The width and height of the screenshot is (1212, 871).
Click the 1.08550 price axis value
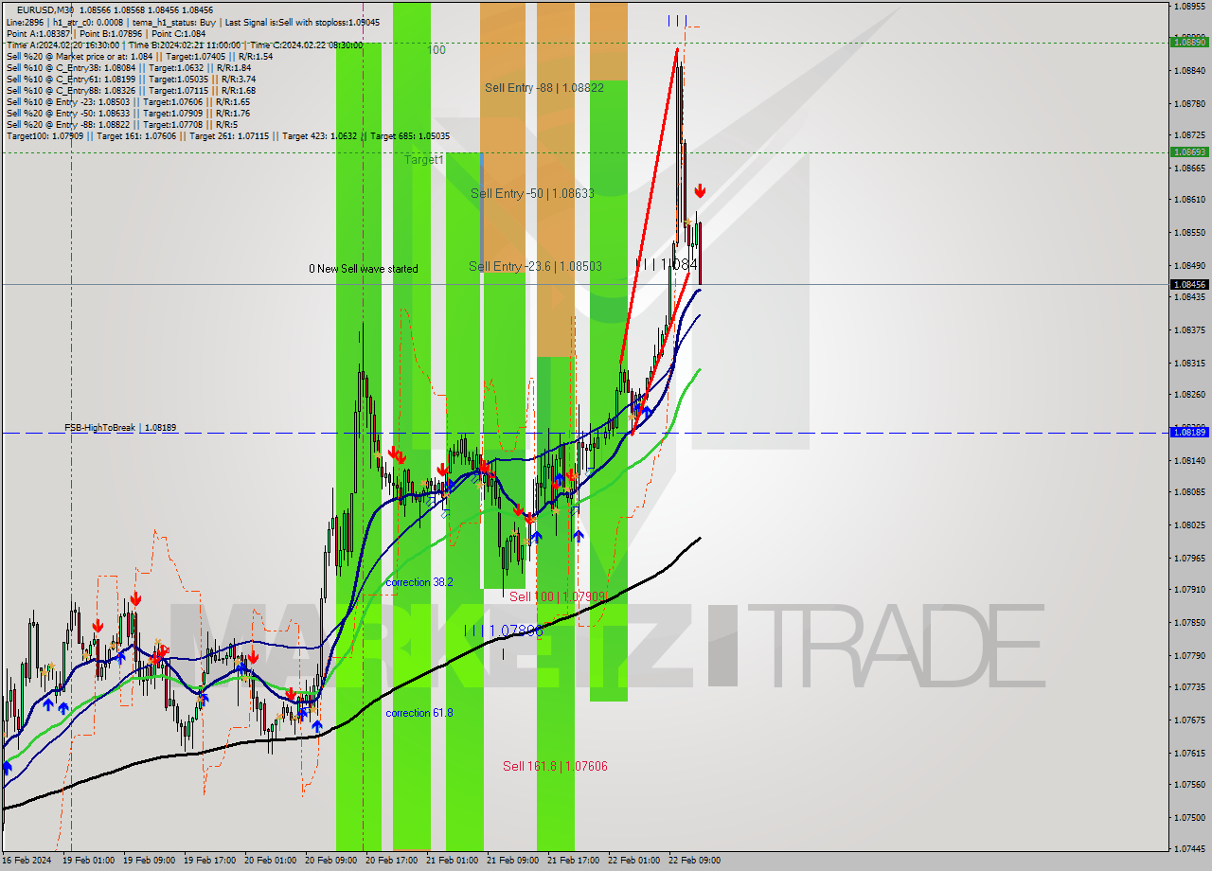(1189, 232)
